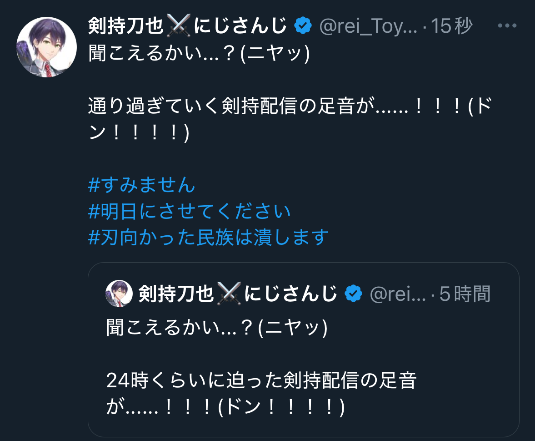Screen dimensions: 535x441
Task: Click the 15秒 timestamp on the main tweet
Action: (x=452, y=27)
